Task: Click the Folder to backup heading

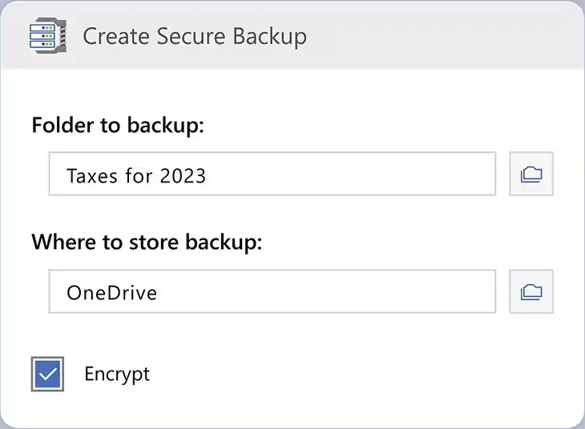Action: [x=118, y=125]
